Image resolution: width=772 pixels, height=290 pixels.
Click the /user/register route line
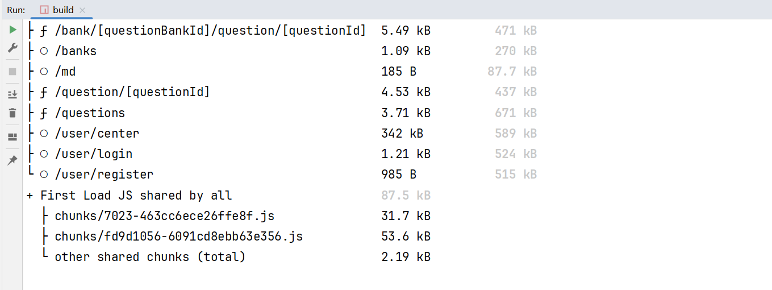pyautogui.click(x=282, y=175)
